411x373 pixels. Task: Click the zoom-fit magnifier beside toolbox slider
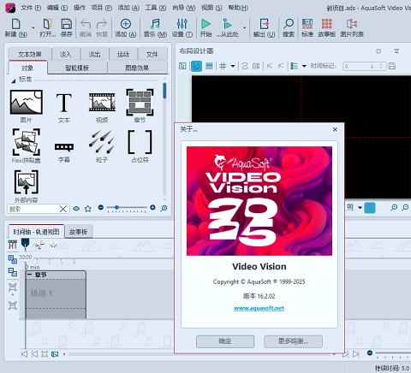[x=164, y=208]
